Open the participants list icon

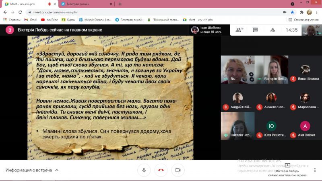click(x=239, y=30)
